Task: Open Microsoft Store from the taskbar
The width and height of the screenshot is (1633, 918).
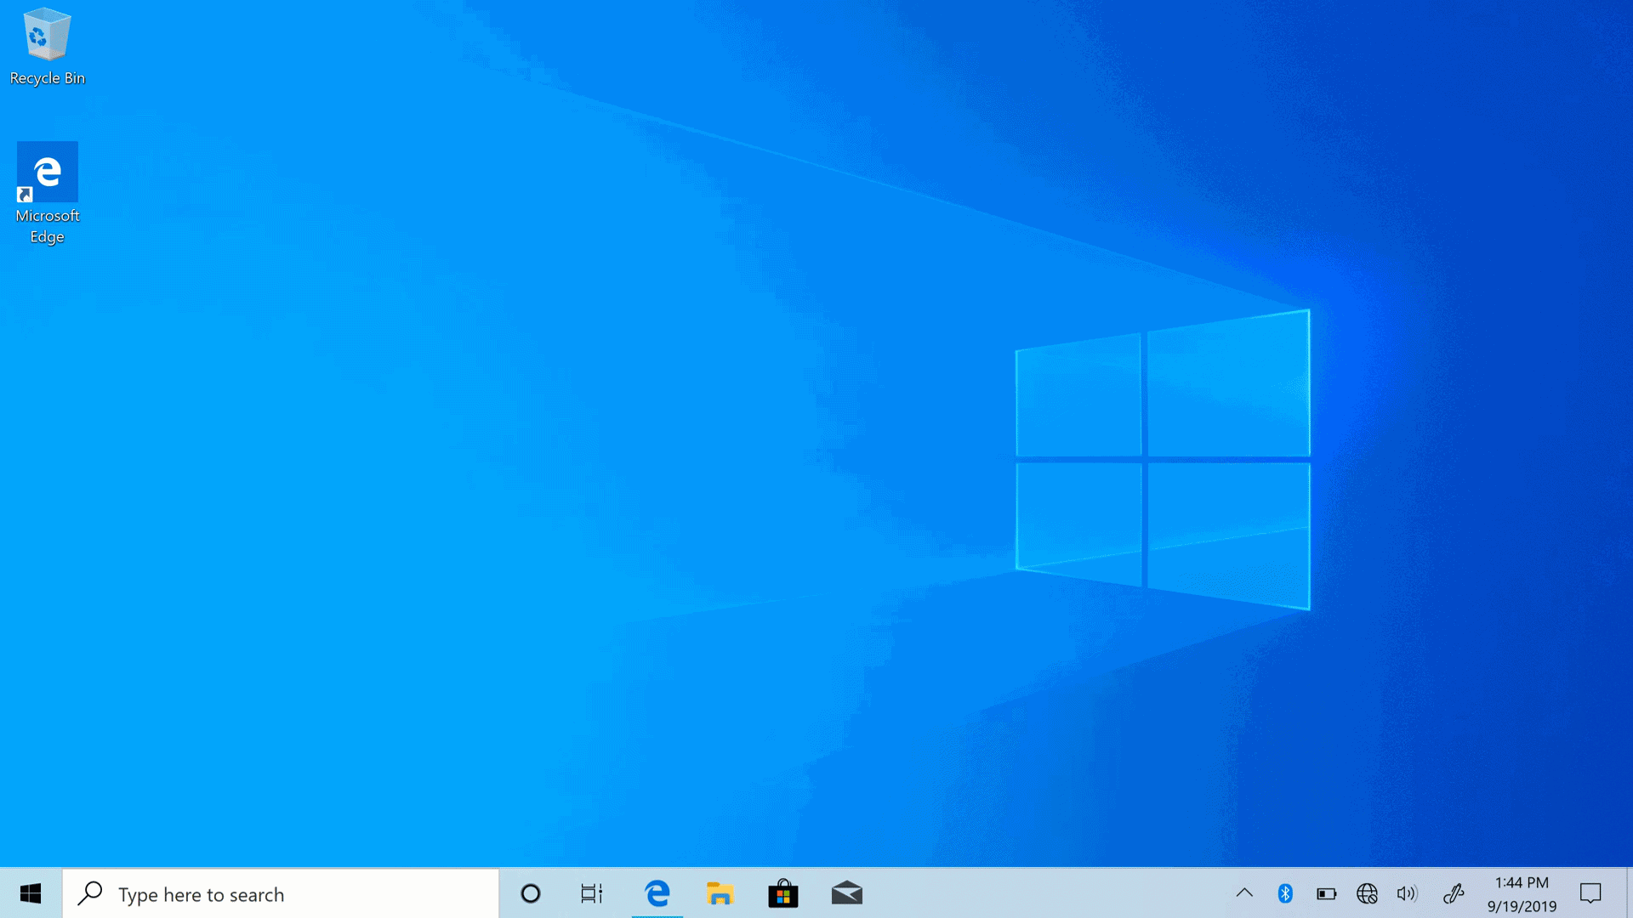Action: point(783,893)
